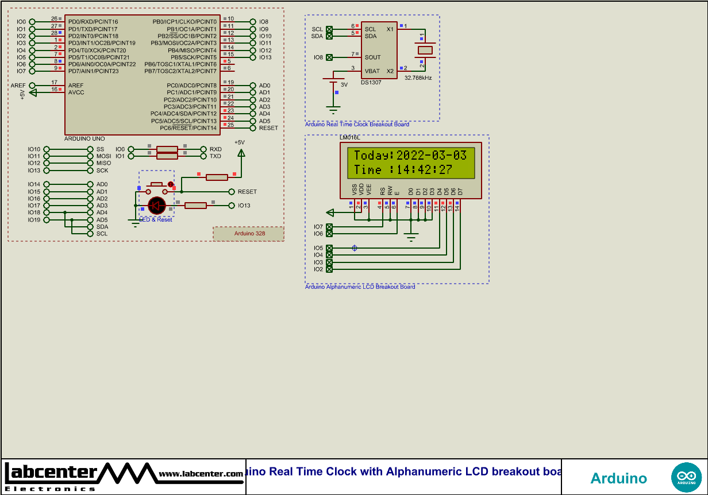Select the RESET output terminal connector
The image size is (708, 495).
[232, 191]
